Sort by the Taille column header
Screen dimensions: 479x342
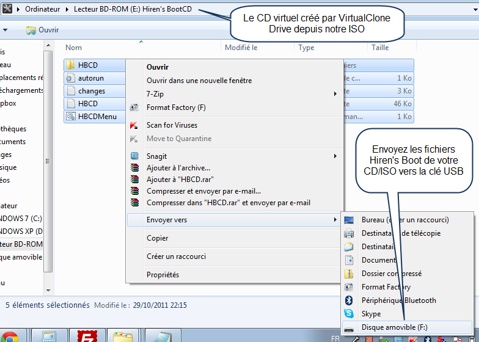380,48
